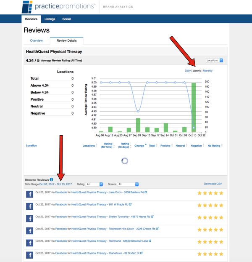Click Facebook icon for Rochester Hills South review
Image resolution: width=252 pixels, height=262 pixels.
(29, 231)
